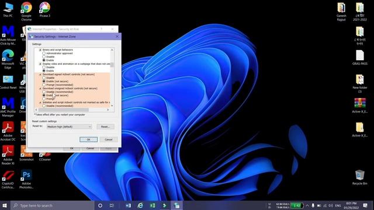
Task: Open New folder (3) on the desktop
Action: [360, 83]
